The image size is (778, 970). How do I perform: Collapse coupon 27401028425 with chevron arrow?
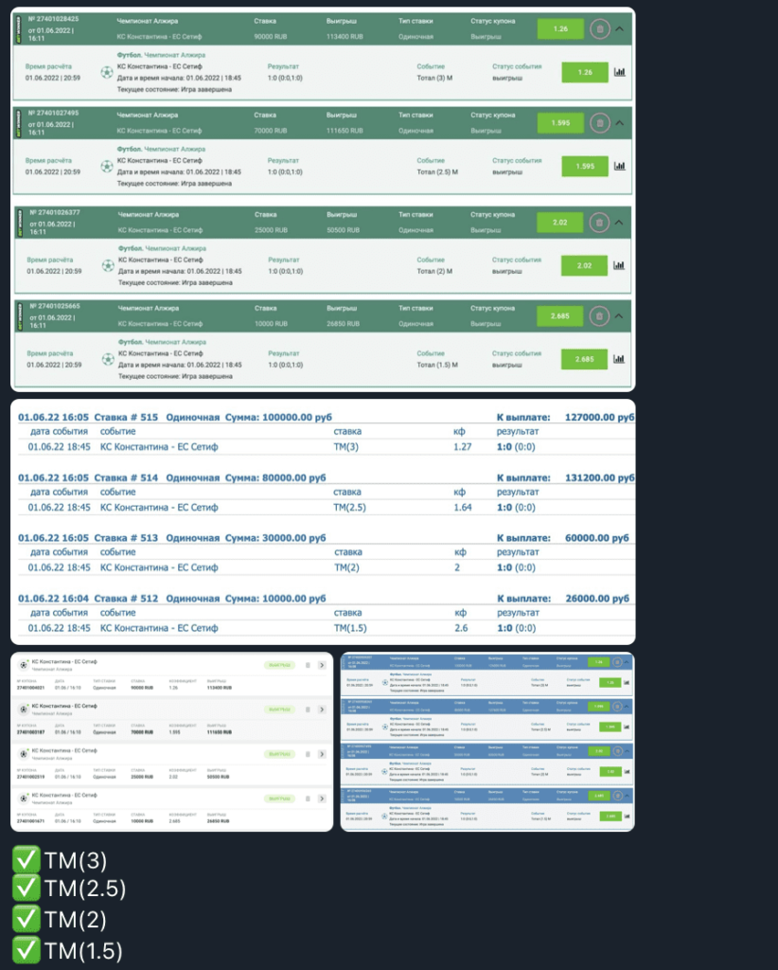[620, 29]
